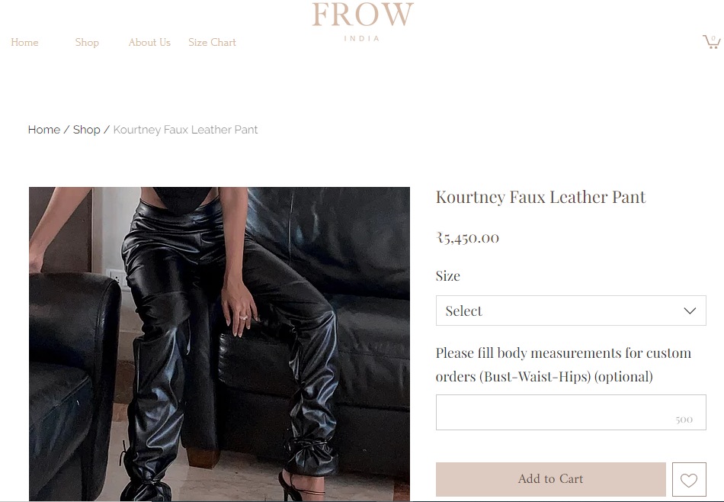Open the Size Select dropdown
This screenshot has height=502, width=724.
pos(571,311)
